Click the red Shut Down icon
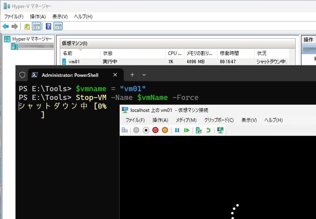The width and height of the screenshot is (316, 219). click(156, 130)
